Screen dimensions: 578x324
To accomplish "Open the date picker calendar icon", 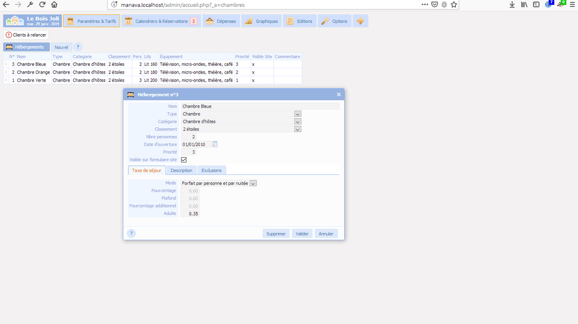I will (215, 144).
